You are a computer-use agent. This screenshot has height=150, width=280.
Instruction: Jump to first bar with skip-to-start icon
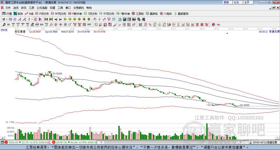click(46, 19)
